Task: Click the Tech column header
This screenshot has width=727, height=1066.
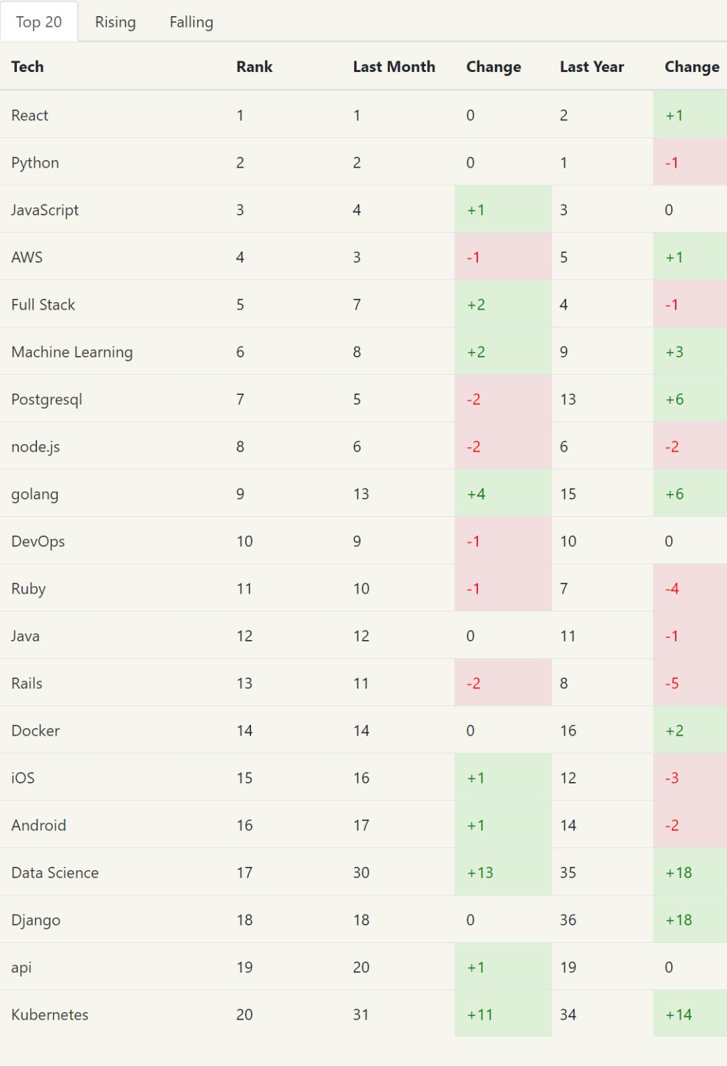Action: 28,67
